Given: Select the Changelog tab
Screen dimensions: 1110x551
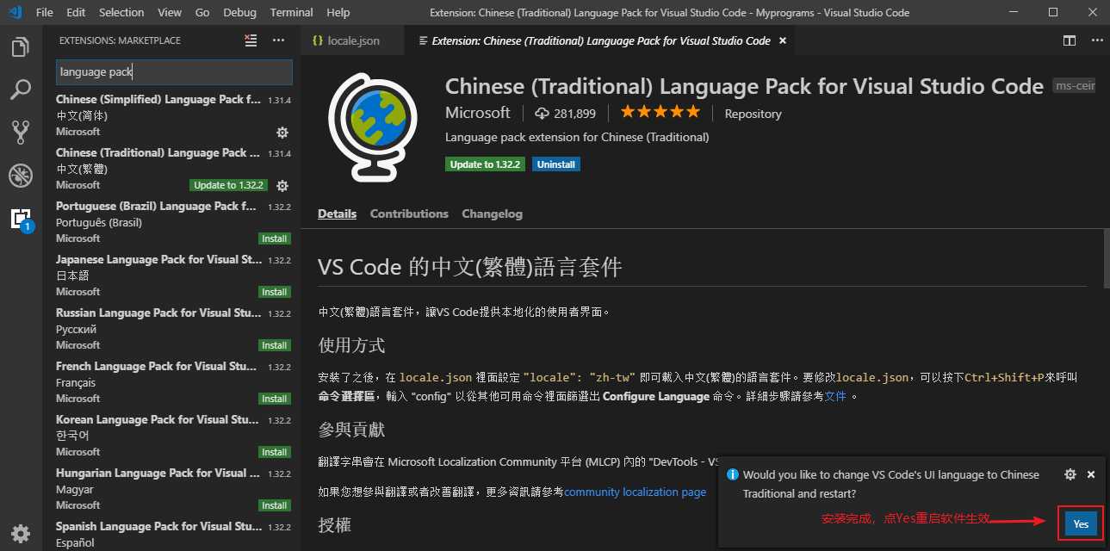Looking at the screenshot, I should pyautogui.click(x=492, y=214).
